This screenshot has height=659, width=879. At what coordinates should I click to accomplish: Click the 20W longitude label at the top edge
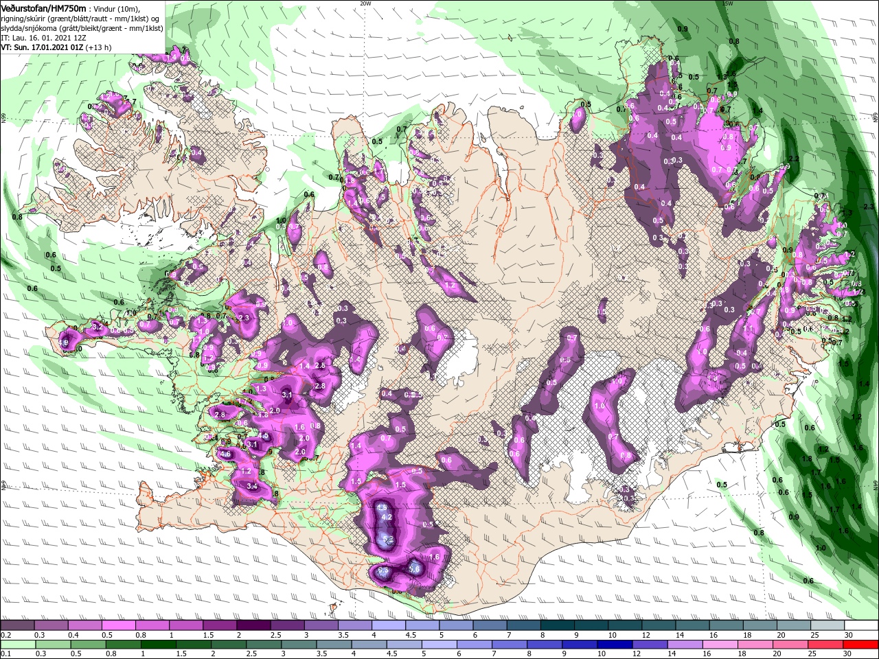click(365, 3)
